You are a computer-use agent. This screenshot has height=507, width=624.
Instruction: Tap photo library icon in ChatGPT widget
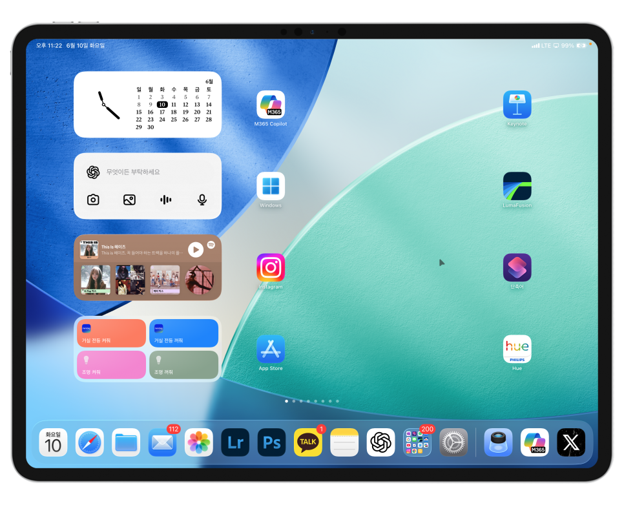(x=129, y=200)
